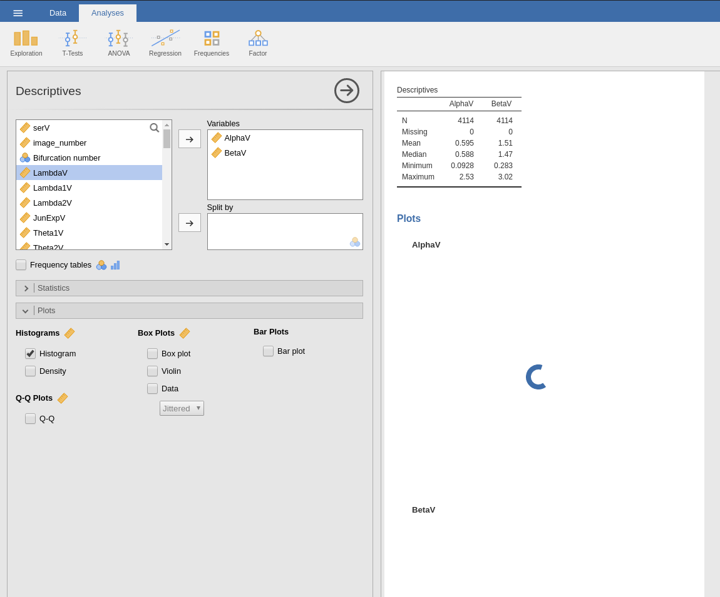Open the ANOVA analyses menu

point(119,44)
